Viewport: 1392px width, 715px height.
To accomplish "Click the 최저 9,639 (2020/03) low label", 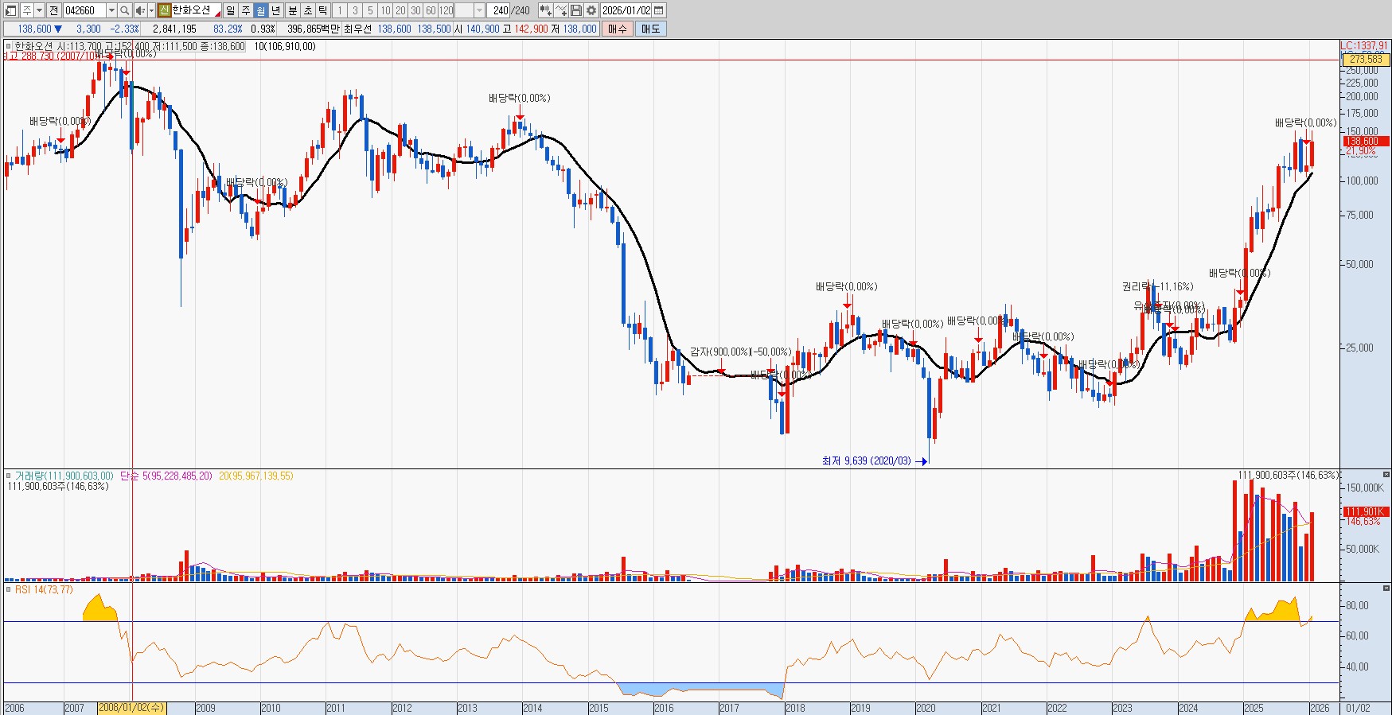I will [x=866, y=460].
